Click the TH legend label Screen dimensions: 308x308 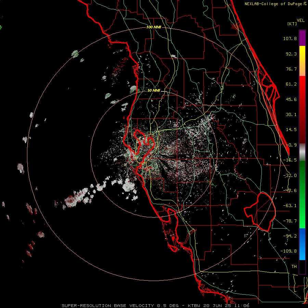(x=294, y=267)
